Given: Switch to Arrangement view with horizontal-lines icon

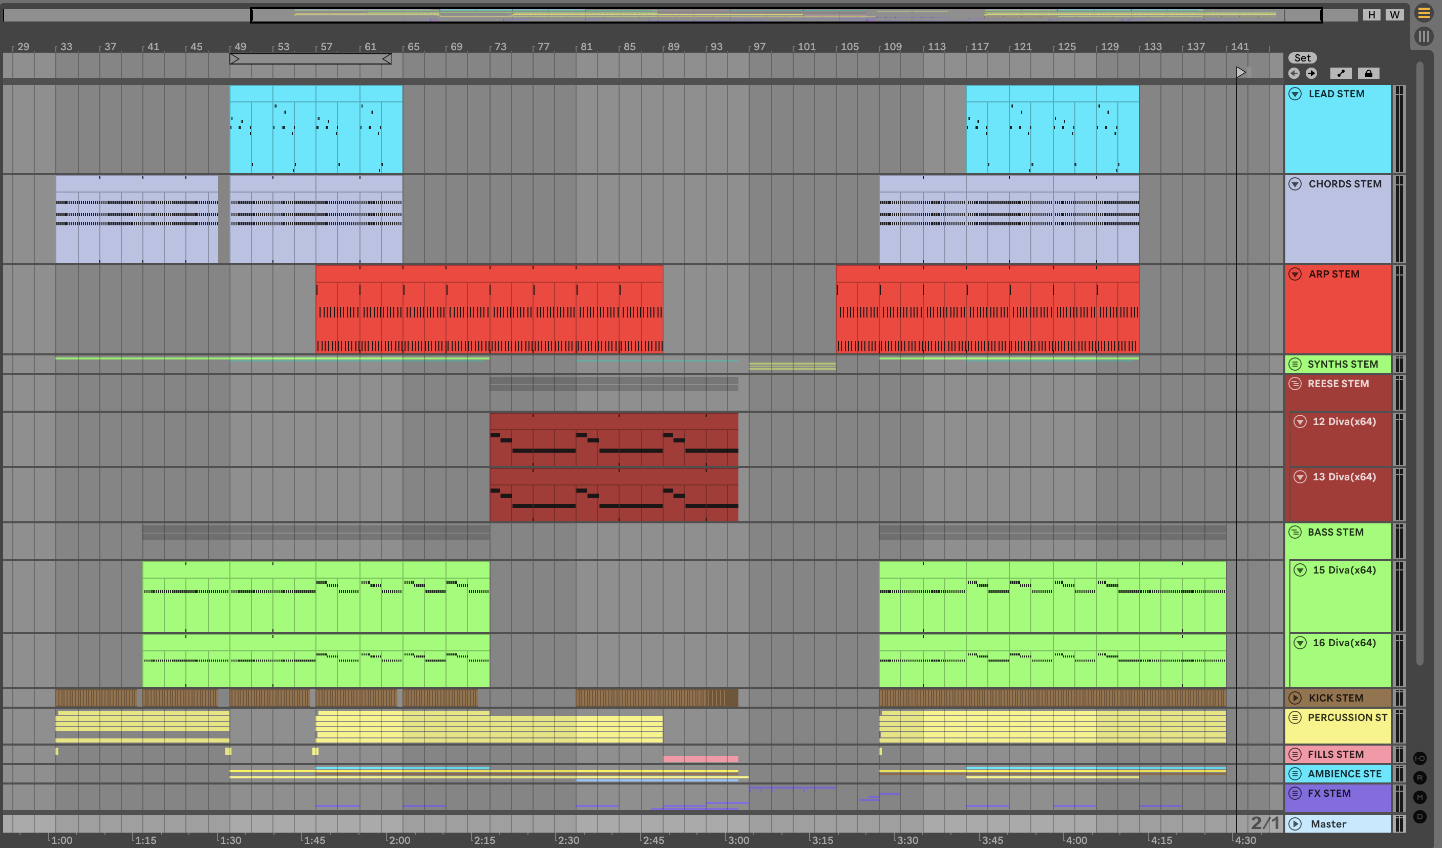Looking at the screenshot, I should tap(1424, 13).
